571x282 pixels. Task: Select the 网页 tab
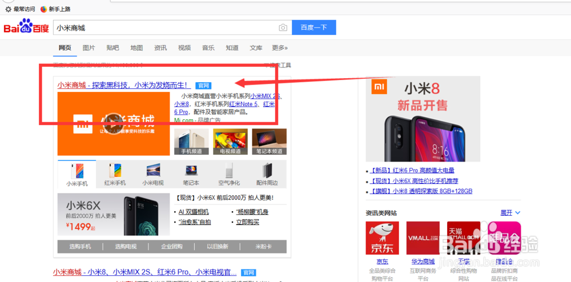coord(65,48)
